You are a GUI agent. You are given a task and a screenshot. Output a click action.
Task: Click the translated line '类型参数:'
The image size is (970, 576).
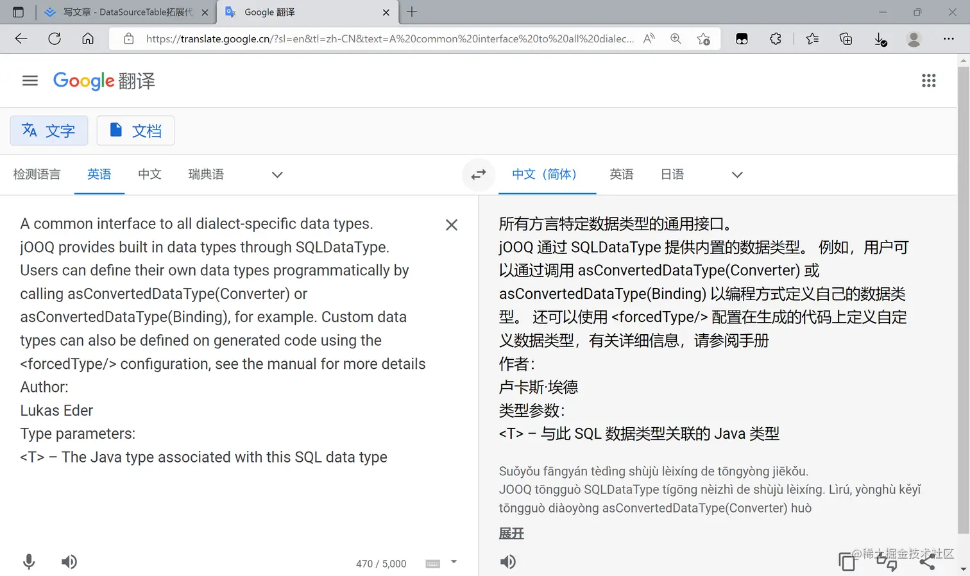(x=532, y=411)
